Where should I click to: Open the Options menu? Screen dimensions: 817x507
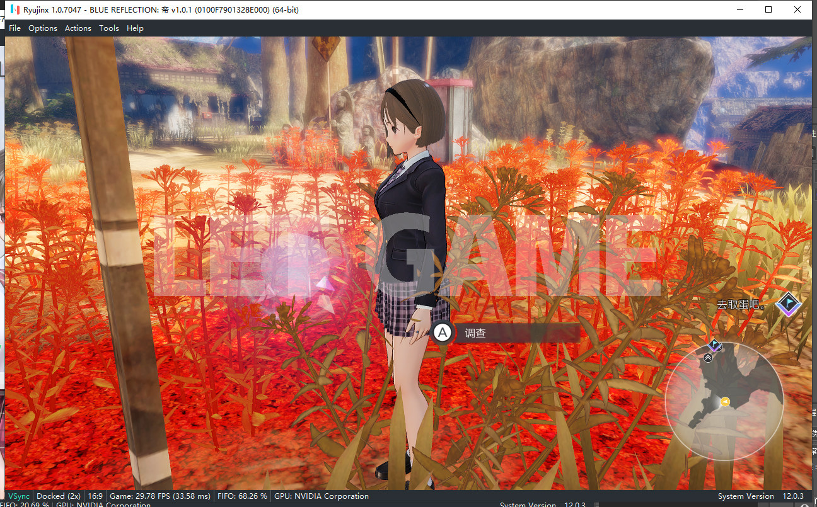43,28
